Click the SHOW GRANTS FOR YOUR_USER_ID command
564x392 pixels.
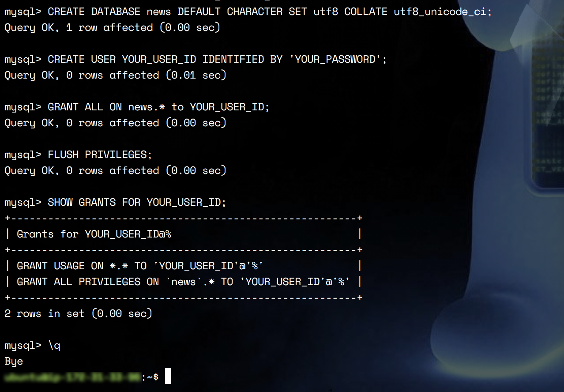[x=115, y=203]
